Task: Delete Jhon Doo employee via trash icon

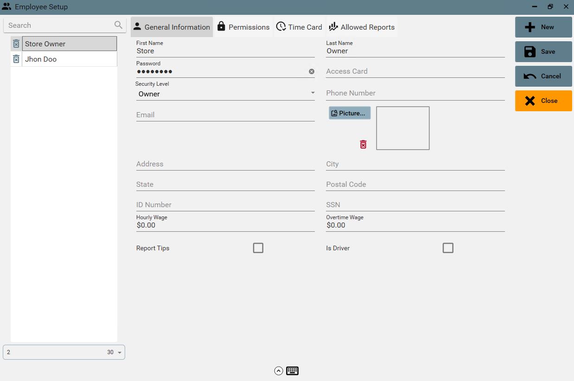Action: pyautogui.click(x=16, y=59)
